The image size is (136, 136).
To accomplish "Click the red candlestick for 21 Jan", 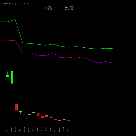I will (x=60, y=120).
